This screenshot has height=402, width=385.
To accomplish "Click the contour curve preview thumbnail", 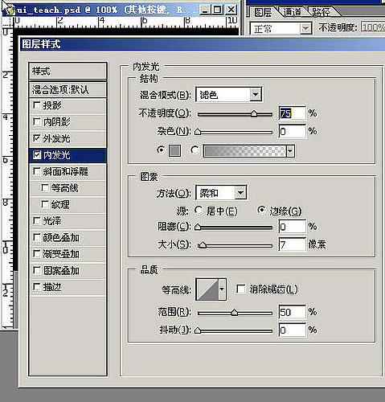I will 207,289.
